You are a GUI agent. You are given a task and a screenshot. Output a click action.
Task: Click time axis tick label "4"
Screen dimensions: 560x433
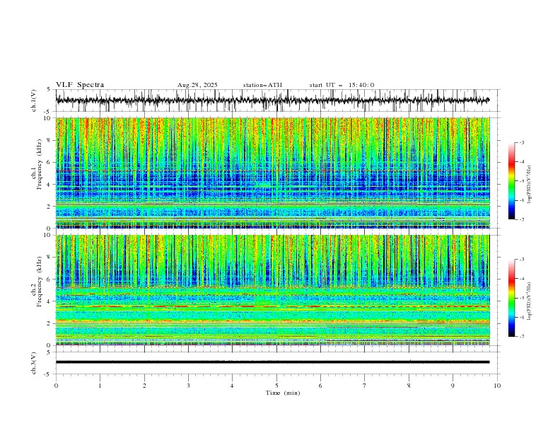[232, 386]
